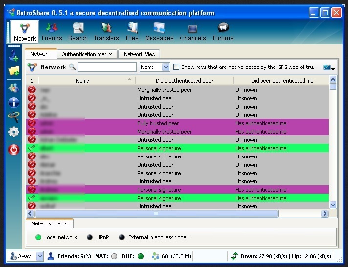Open the Search section
The width and height of the screenshot is (348, 267).
pyautogui.click(x=78, y=32)
